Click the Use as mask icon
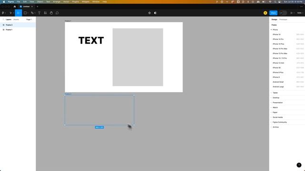This screenshot has width=305, height=171. click(155, 13)
